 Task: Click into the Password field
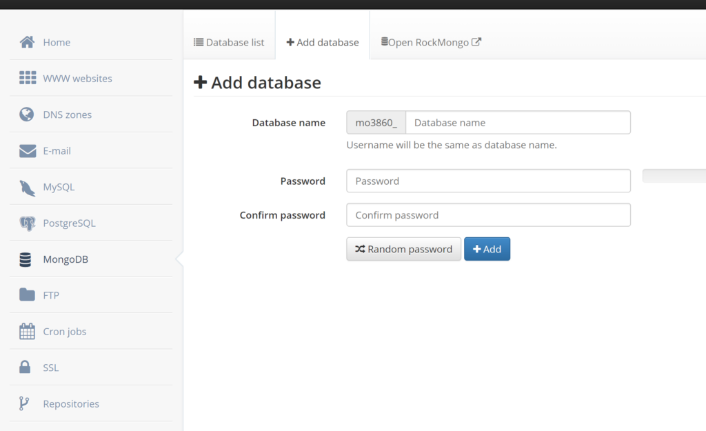(x=488, y=181)
